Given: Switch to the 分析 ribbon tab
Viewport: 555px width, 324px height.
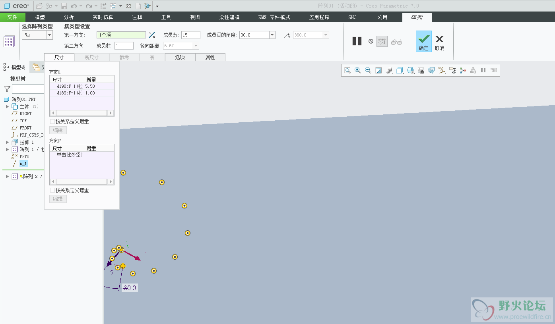Looking at the screenshot, I should [69, 17].
